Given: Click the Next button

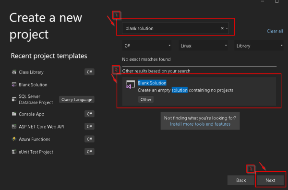Looking at the screenshot, I should 270,180.
